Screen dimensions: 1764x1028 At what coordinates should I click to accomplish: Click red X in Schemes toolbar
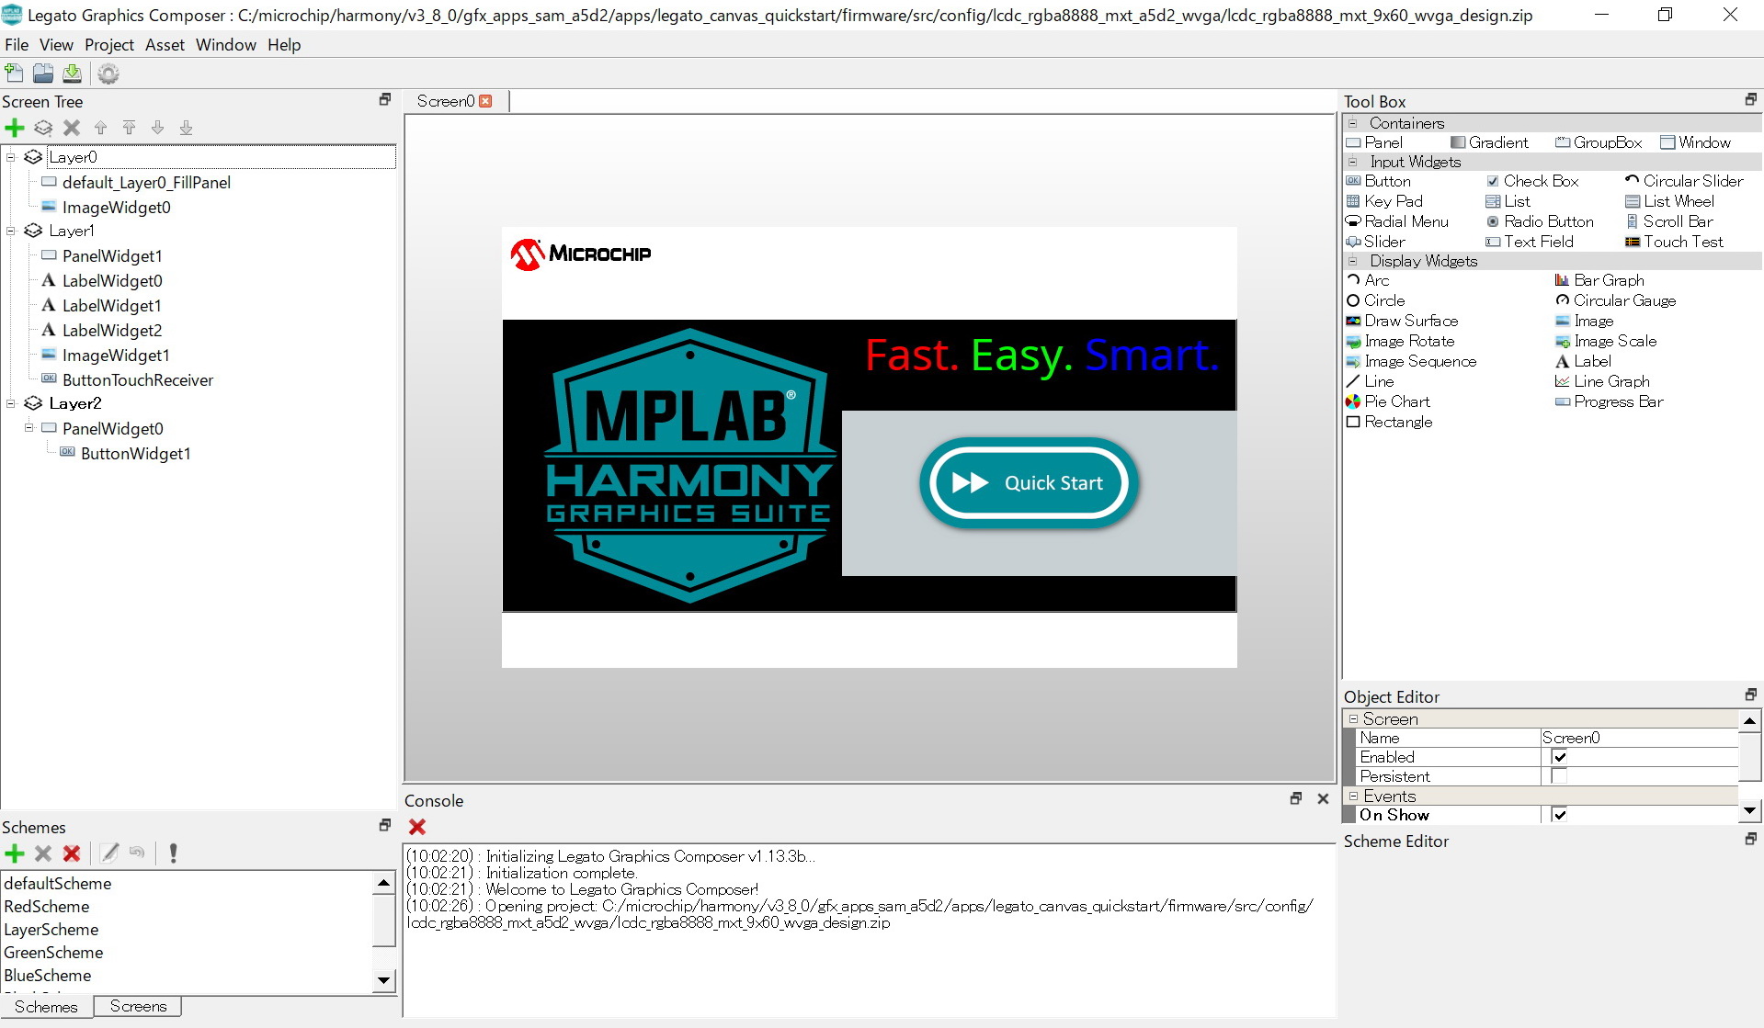coord(72,853)
